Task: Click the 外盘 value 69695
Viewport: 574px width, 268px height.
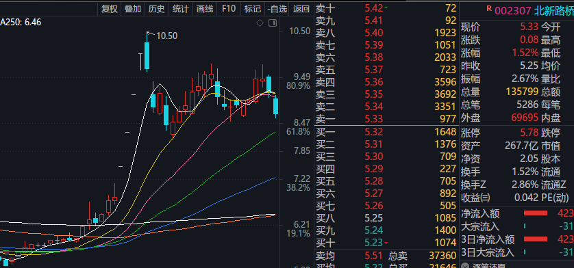Action: [x=525, y=118]
